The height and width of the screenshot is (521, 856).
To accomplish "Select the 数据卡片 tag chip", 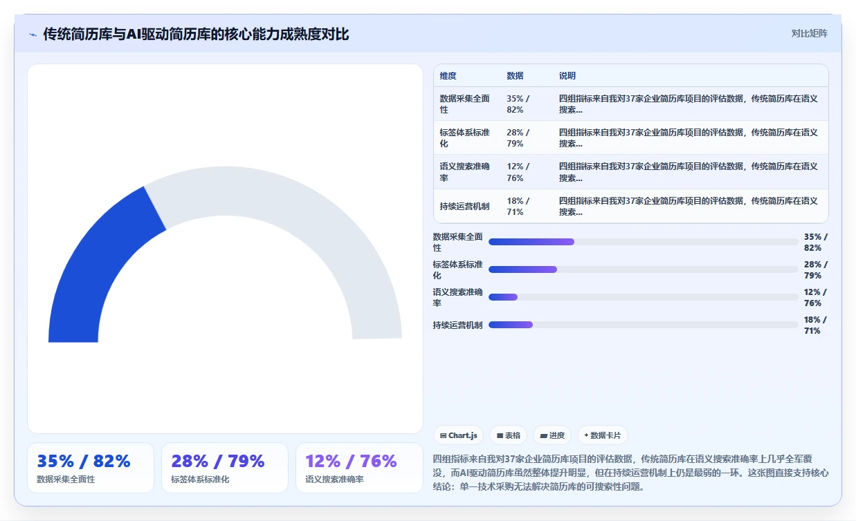I will coord(603,435).
